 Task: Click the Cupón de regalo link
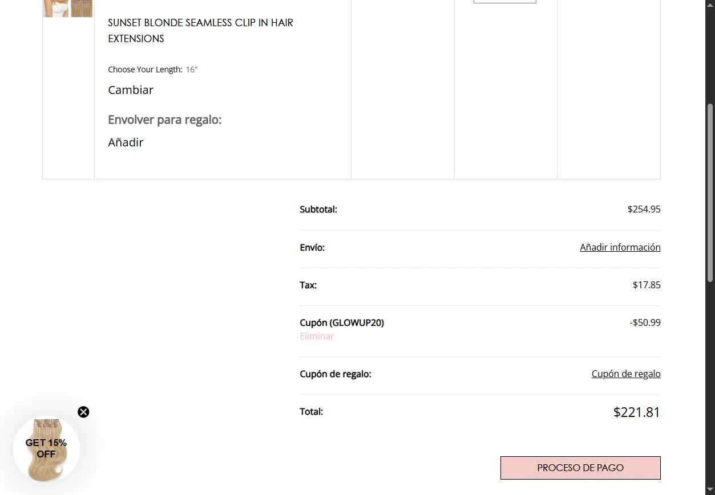click(x=626, y=374)
